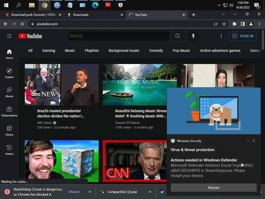Select the Background music chip
The width and height of the screenshot is (265, 199).
pyautogui.click(x=124, y=51)
